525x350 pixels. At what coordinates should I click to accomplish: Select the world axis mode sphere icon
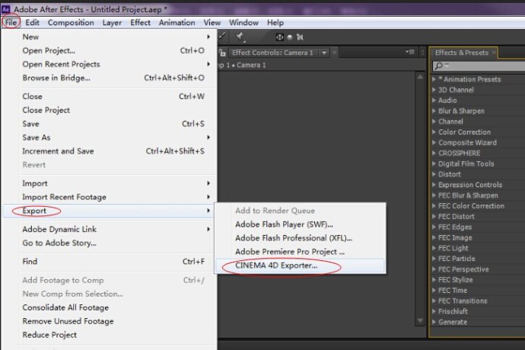(290, 37)
